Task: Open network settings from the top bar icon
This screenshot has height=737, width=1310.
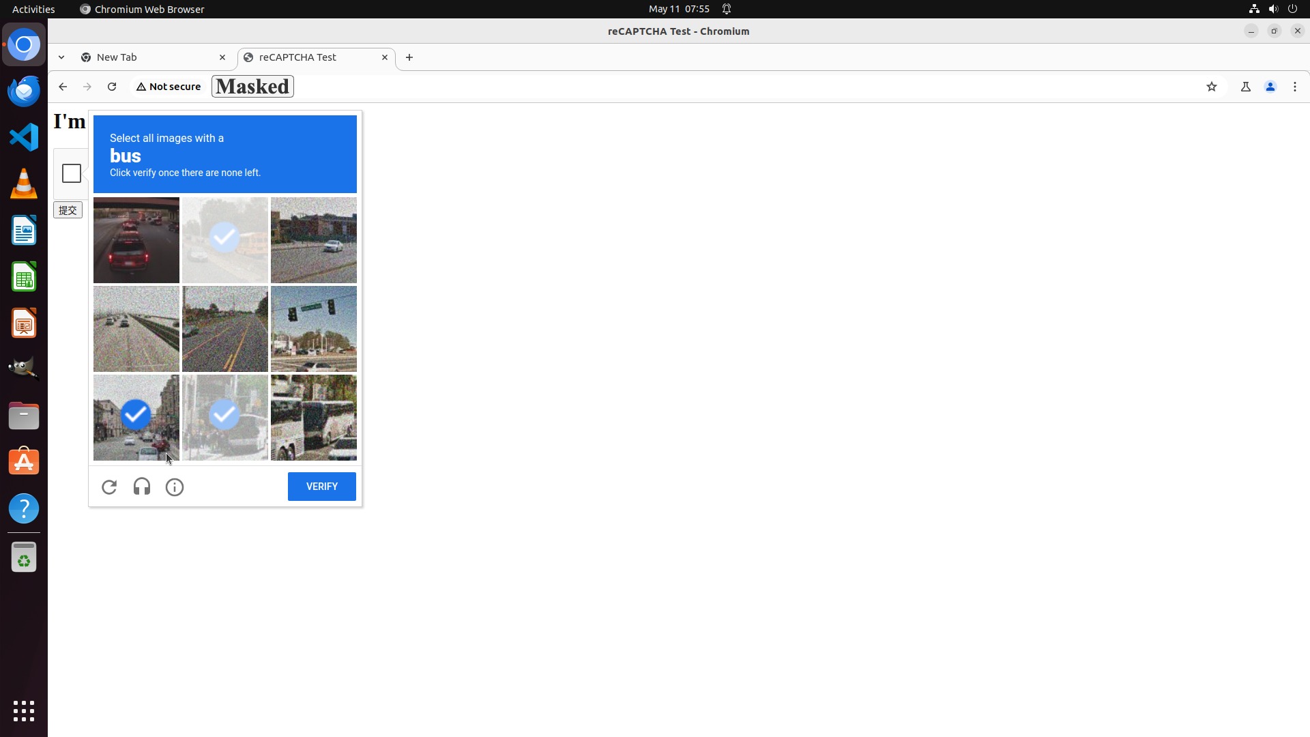Action: tap(1254, 9)
